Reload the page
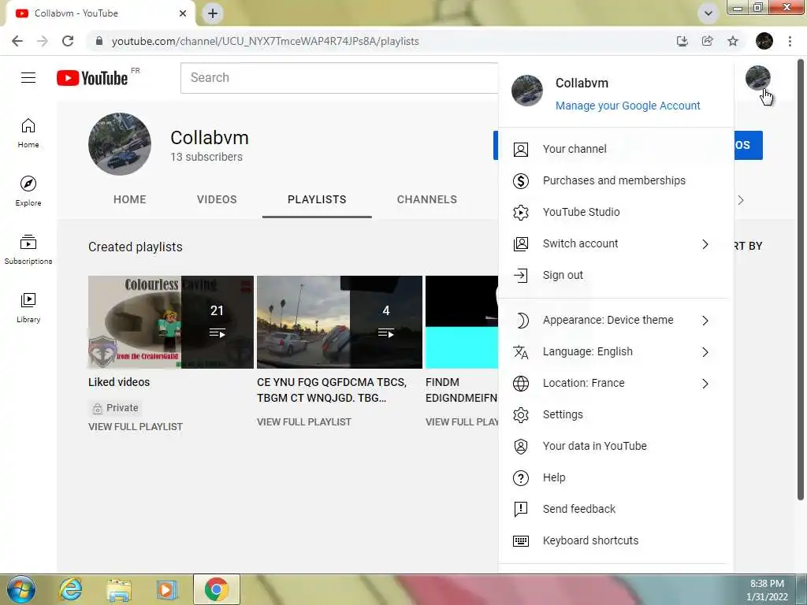Image resolution: width=807 pixels, height=605 pixels. point(68,41)
